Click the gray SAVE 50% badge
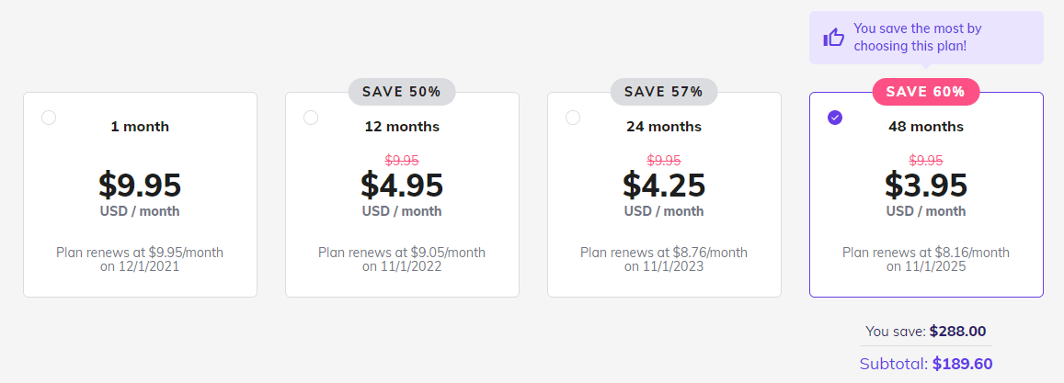Screen dimensions: 1064x383 [402, 92]
